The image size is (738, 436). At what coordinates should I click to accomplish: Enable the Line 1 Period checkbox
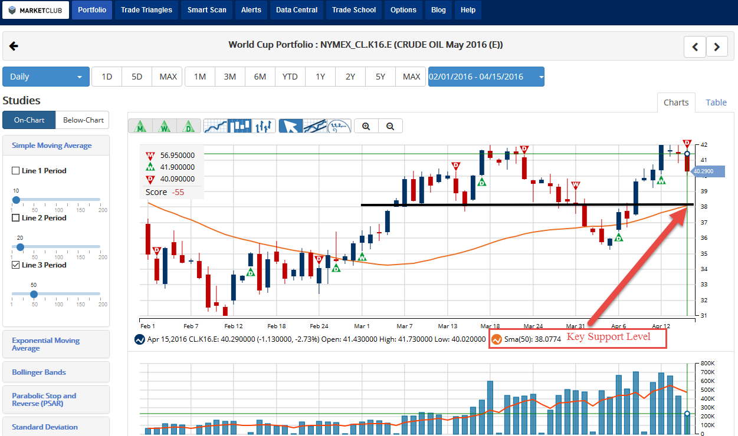tap(16, 171)
